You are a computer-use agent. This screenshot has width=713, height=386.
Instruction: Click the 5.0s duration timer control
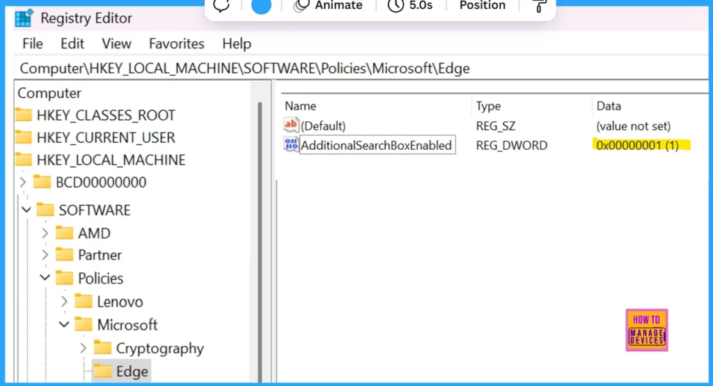pos(410,6)
